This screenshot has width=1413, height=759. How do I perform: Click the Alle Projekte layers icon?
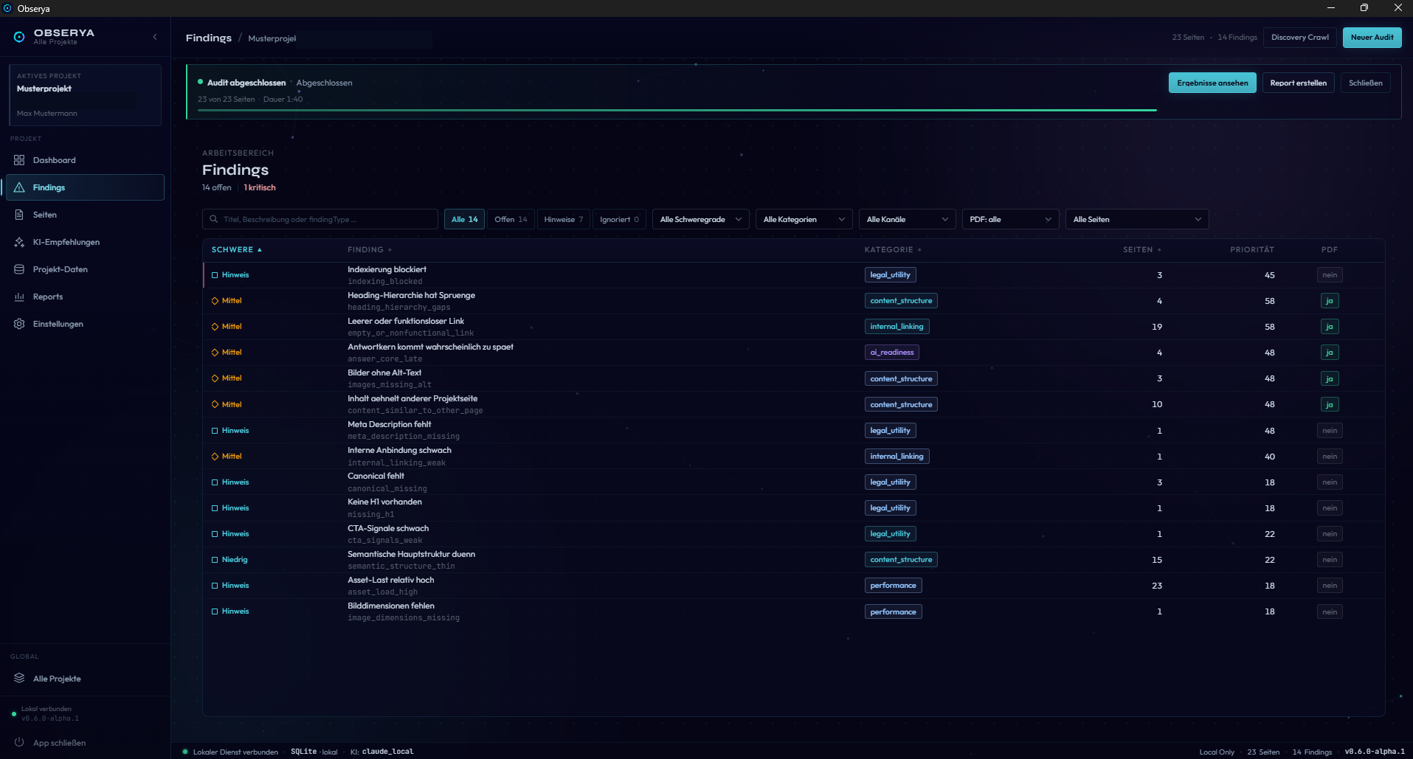coord(19,679)
